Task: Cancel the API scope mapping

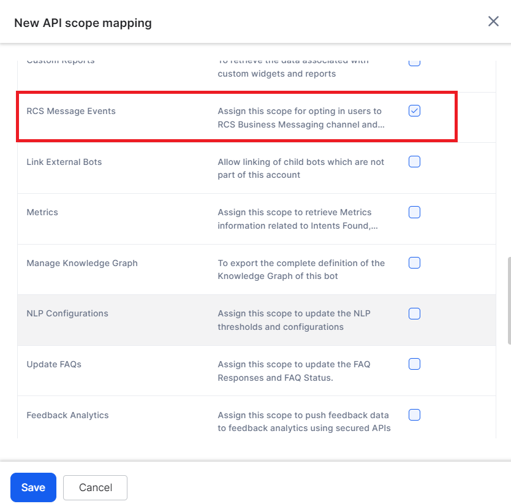Action: pyautogui.click(x=95, y=487)
